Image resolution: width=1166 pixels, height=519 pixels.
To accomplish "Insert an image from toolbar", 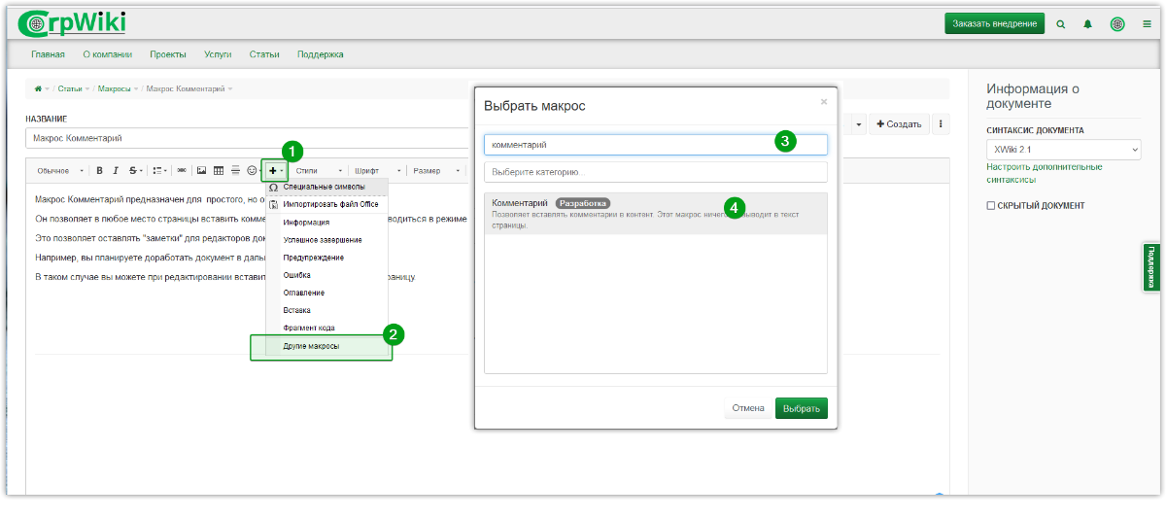I will point(202,170).
